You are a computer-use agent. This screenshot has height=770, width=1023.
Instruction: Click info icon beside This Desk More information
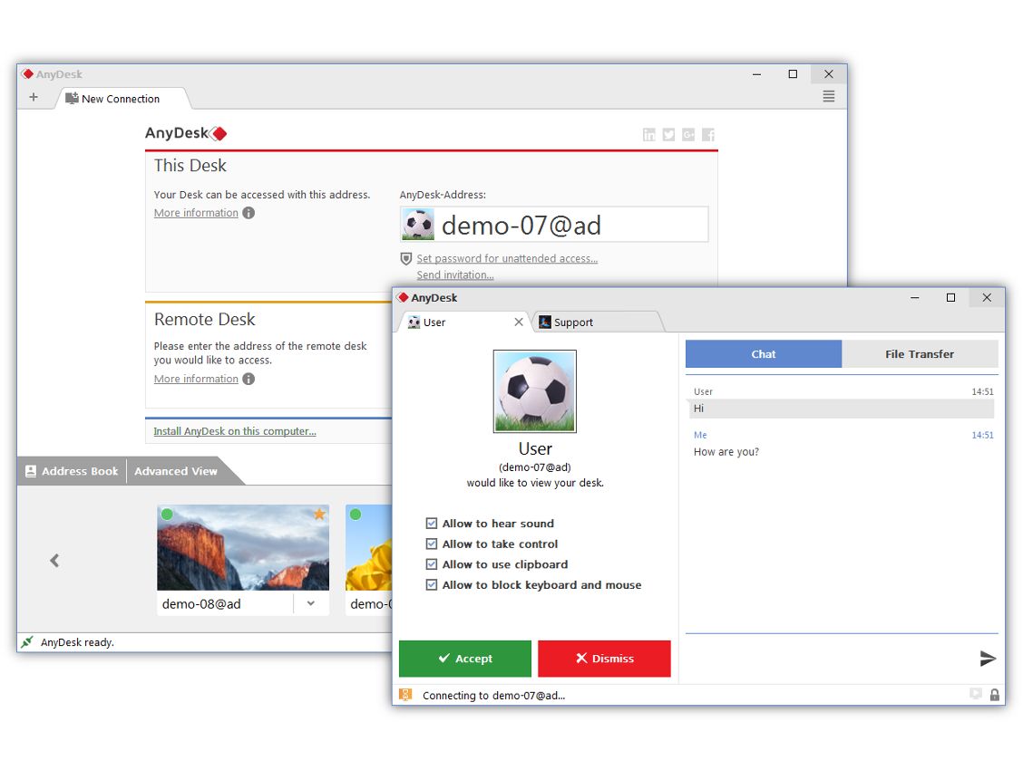click(248, 213)
